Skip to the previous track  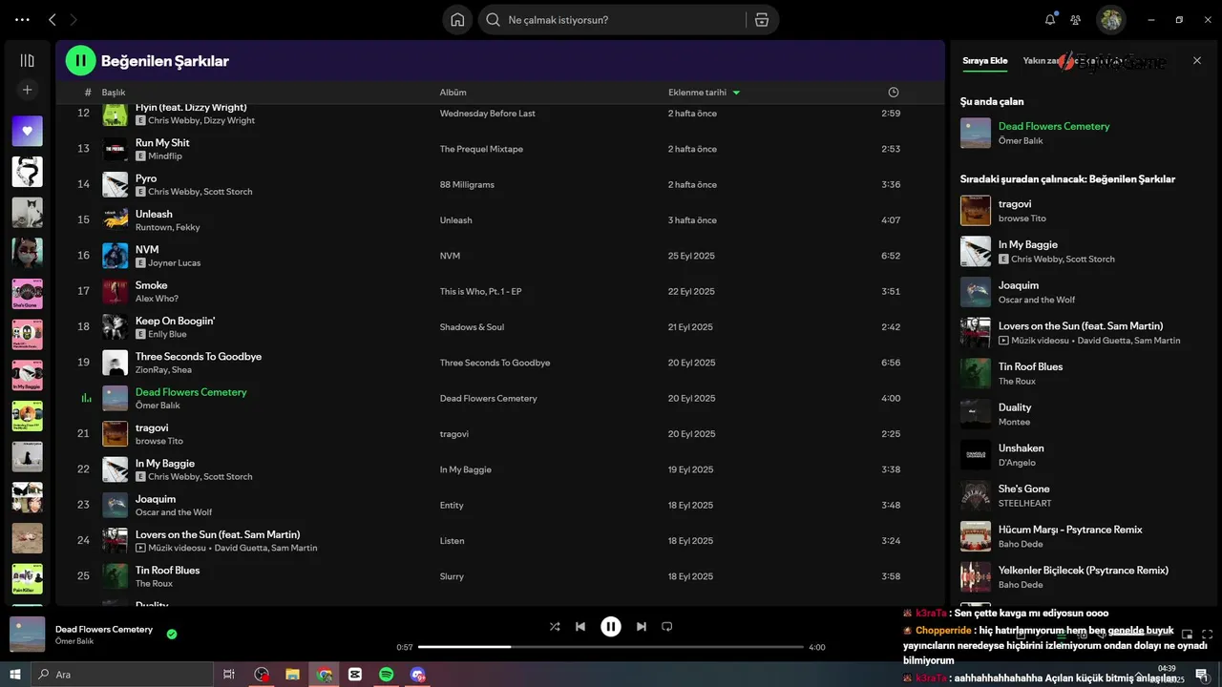pos(580,627)
